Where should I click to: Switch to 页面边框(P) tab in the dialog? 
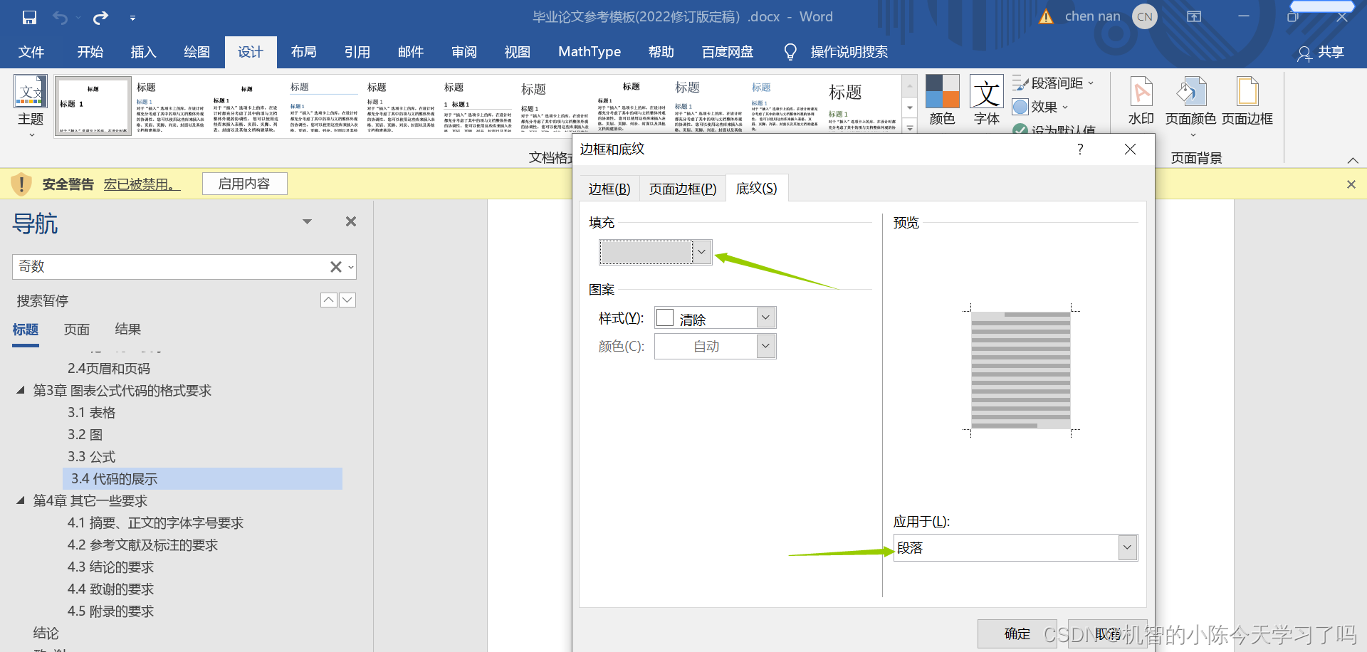point(683,189)
